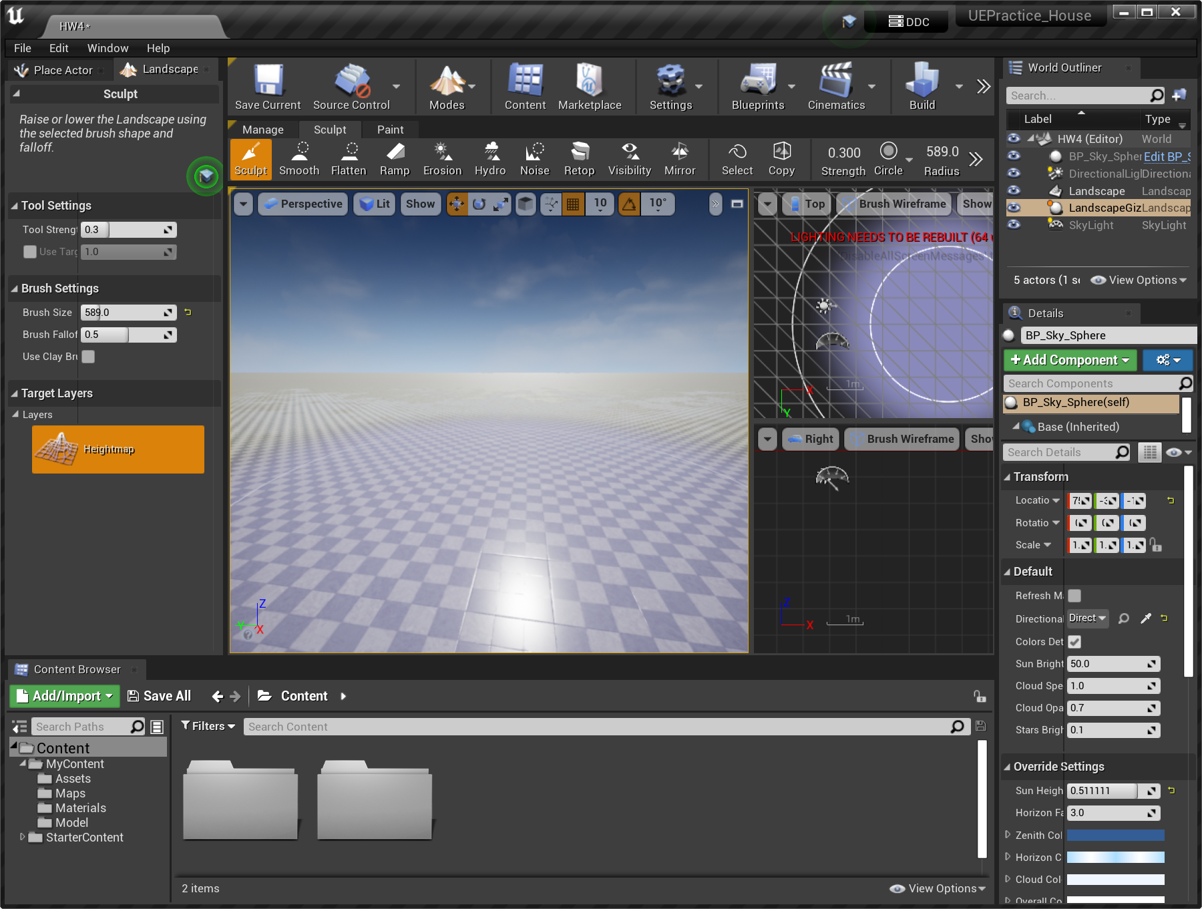Open the Edit BP_Sky_Sphere link

tap(1167, 156)
